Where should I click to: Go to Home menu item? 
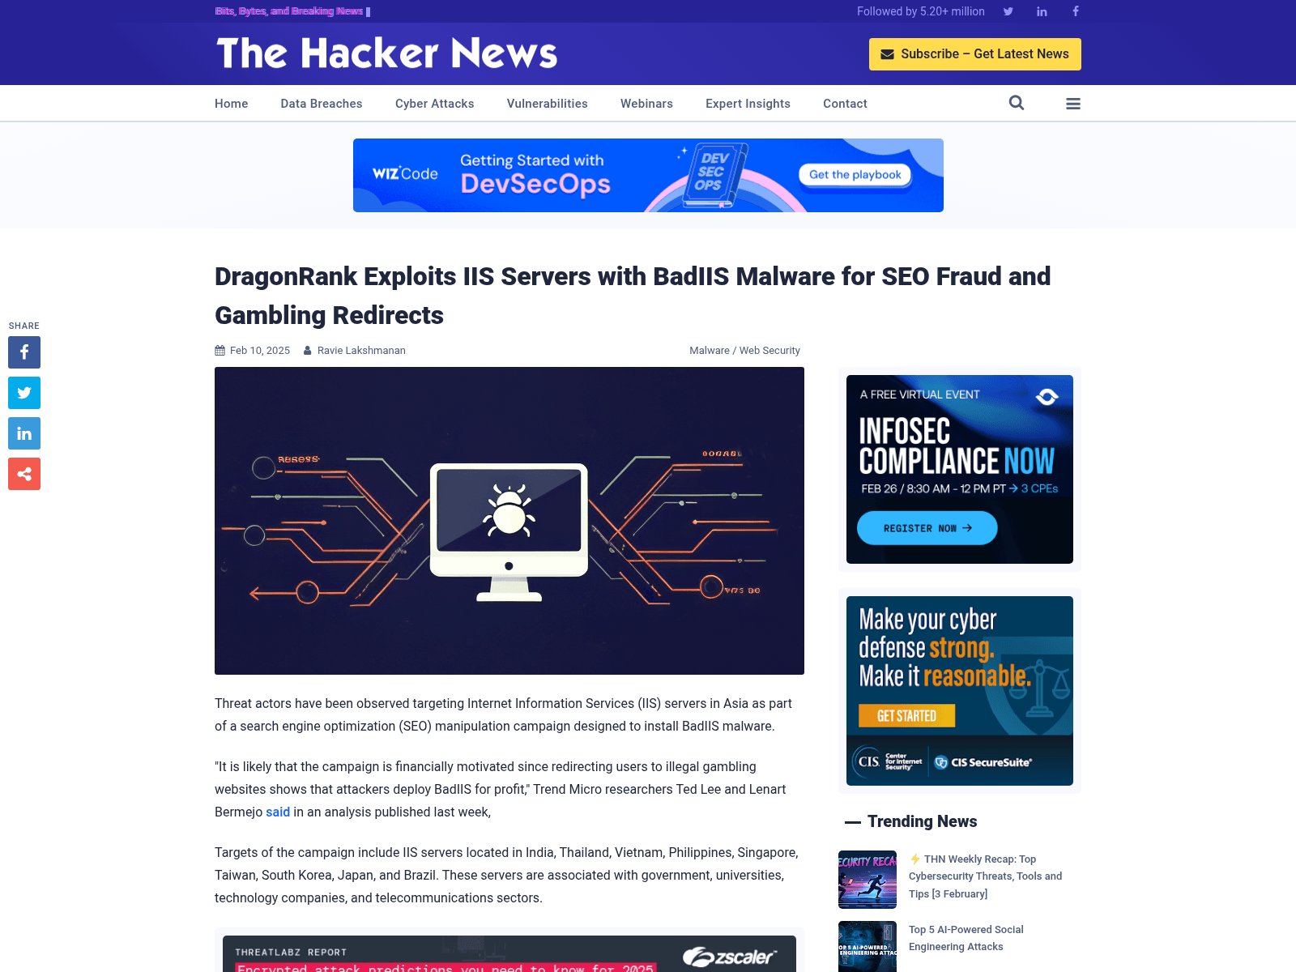(232, 104)
